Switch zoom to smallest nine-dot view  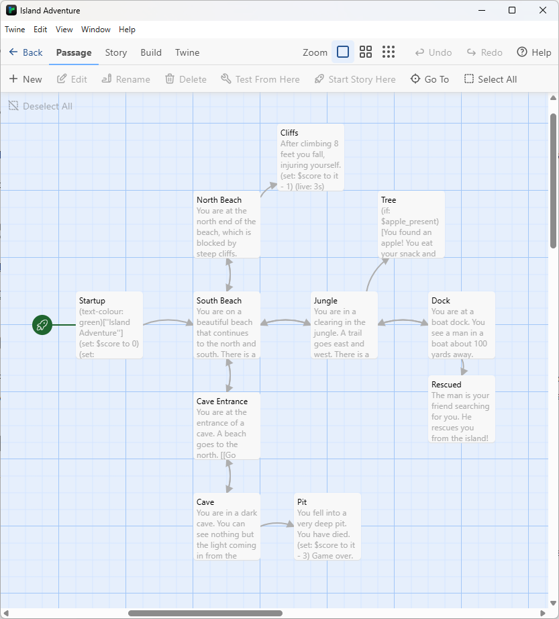click(x=389, y=52)
